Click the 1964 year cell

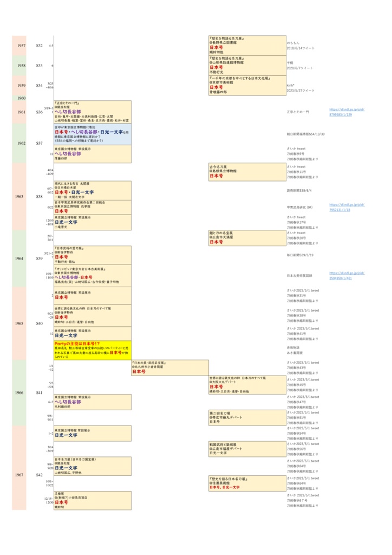point(19,259)
